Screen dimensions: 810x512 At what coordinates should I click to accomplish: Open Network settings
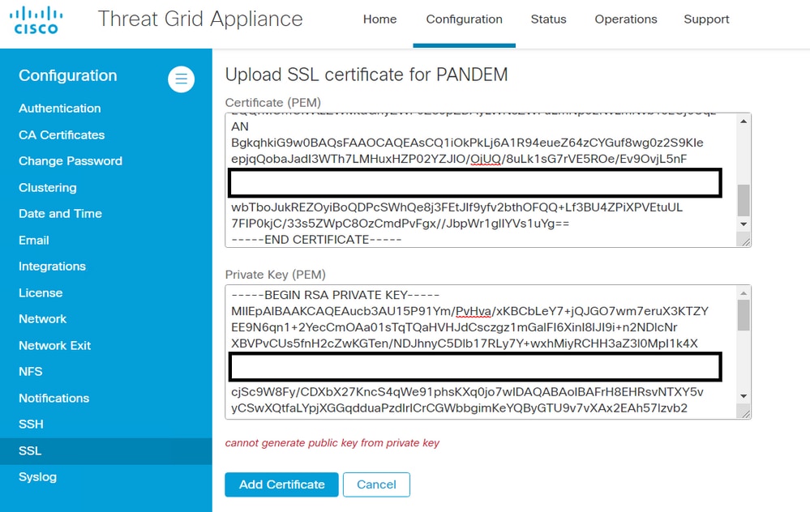[x=42, y=319]
